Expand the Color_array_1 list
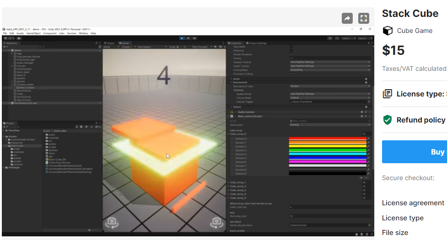This screenshot has height=240, width=447. tap(228, 182)
